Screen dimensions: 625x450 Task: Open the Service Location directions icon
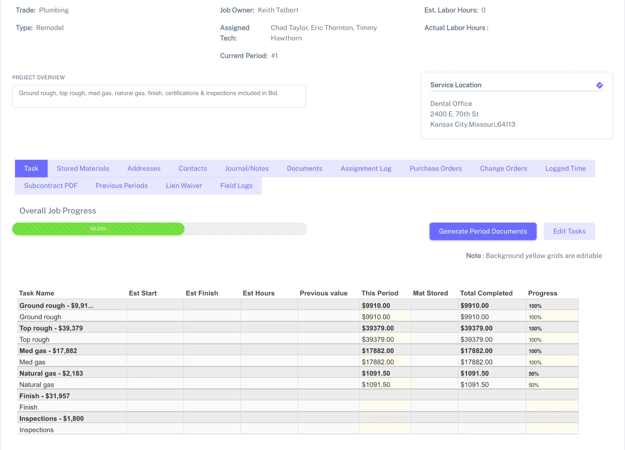(599, 85)
